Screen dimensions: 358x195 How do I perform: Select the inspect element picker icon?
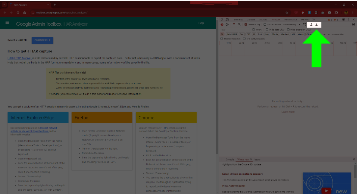222,20
